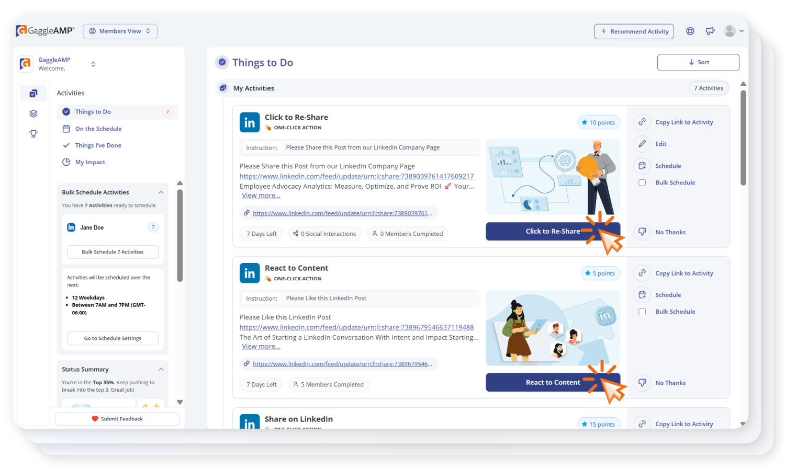
Task: Enable Bulk Schedule for React to Content
Action: tap(642, 312)
